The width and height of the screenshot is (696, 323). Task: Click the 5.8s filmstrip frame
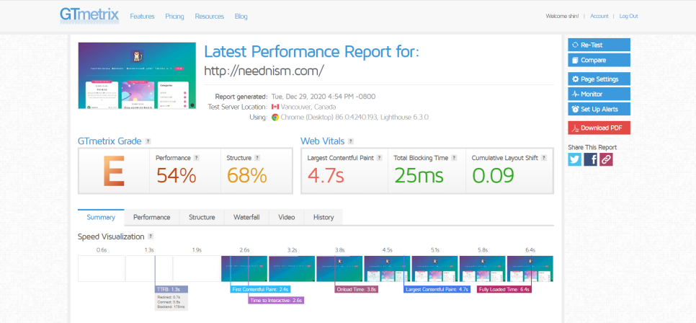483,269
